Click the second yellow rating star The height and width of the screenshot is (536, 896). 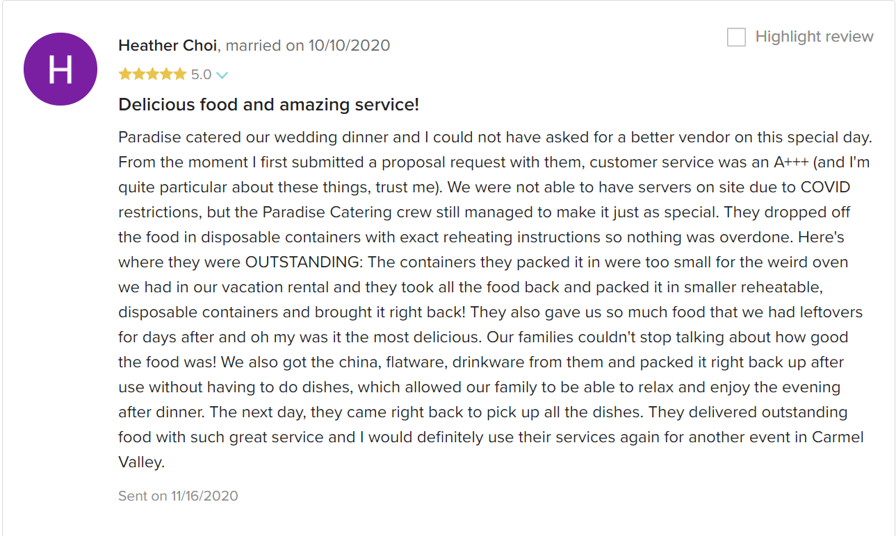coord(139,74)
